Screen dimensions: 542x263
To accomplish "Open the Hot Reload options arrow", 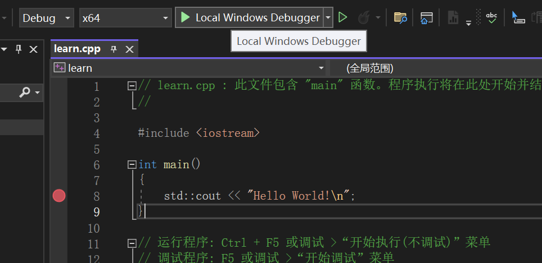I will (378, 17).
